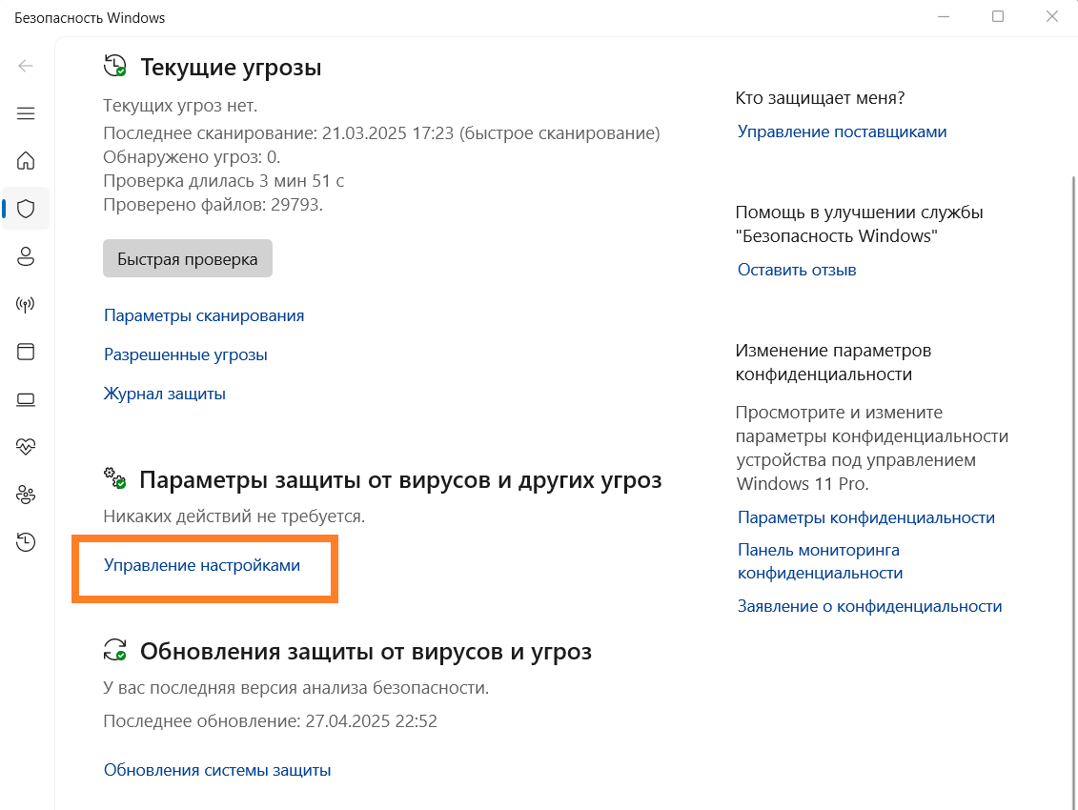Viewport: 1078px width, 810px height.
Task: Open Панель мониторинга конфиденциальности link
Action: pos(821,561)
